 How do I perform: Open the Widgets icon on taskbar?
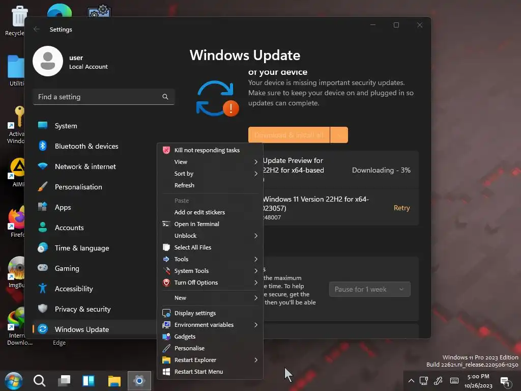coord(89,381)
